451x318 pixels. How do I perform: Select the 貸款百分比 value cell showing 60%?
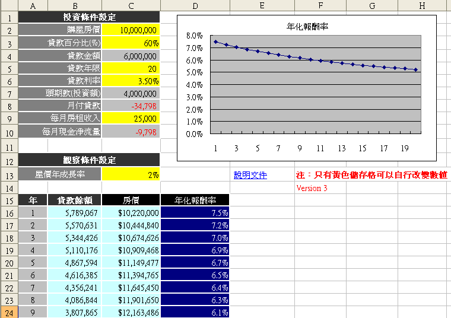[131, 43]
